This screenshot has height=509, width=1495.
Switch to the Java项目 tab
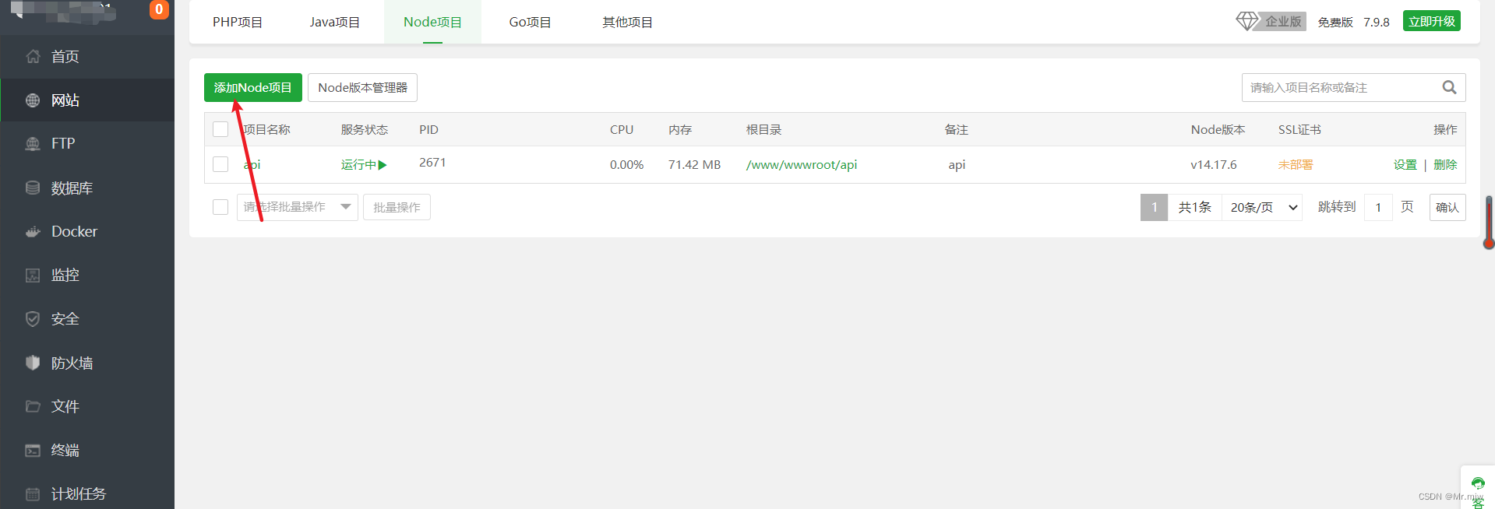point(335,22)
